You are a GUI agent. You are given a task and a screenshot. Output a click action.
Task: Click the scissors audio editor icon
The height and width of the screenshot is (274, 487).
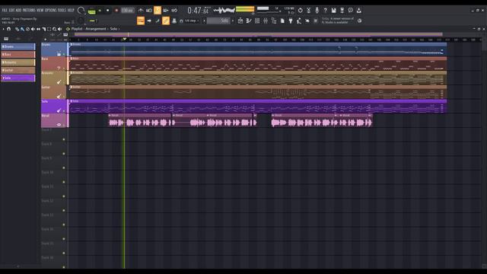coord(308,11)
